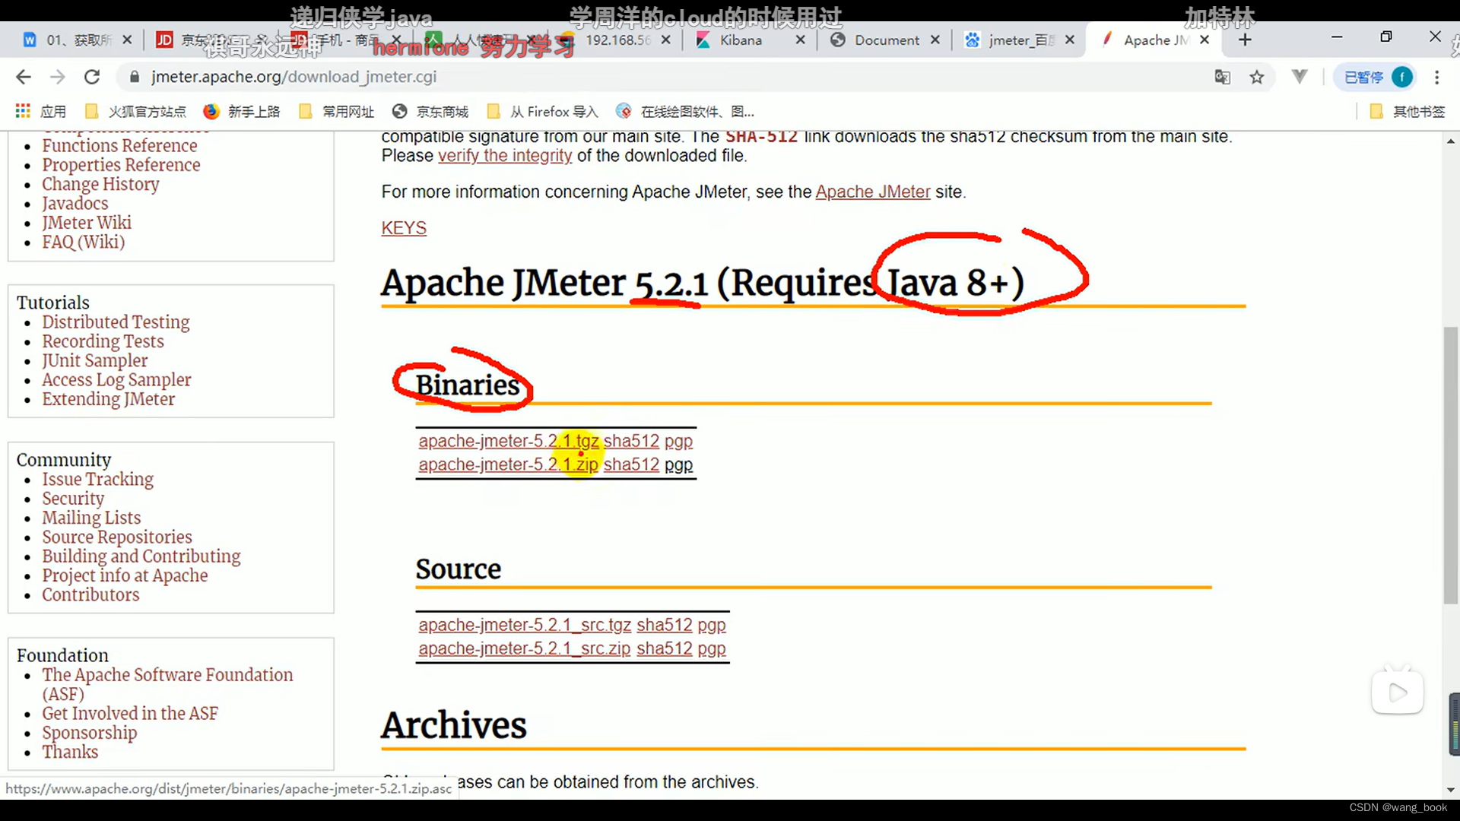This screenshot has height=821, width=1460.
Task: Click the apache-jmeter-5.2.1.zip download link
Action: pyautogui.click(x=507, y=464)
